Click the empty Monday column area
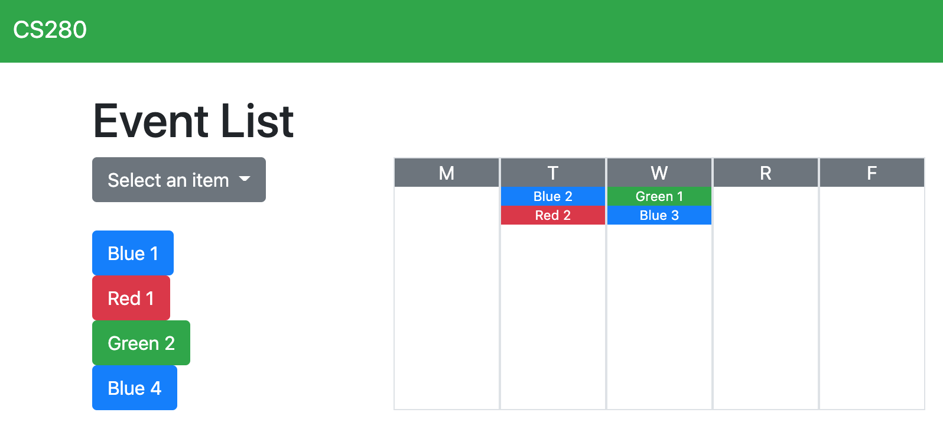The height and width of the screenshot is (422, 943). pos(447,296)
